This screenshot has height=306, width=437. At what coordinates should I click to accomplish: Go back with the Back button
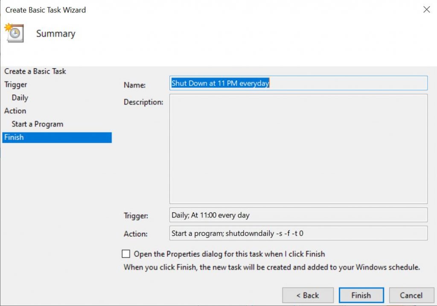click(308, 295)
